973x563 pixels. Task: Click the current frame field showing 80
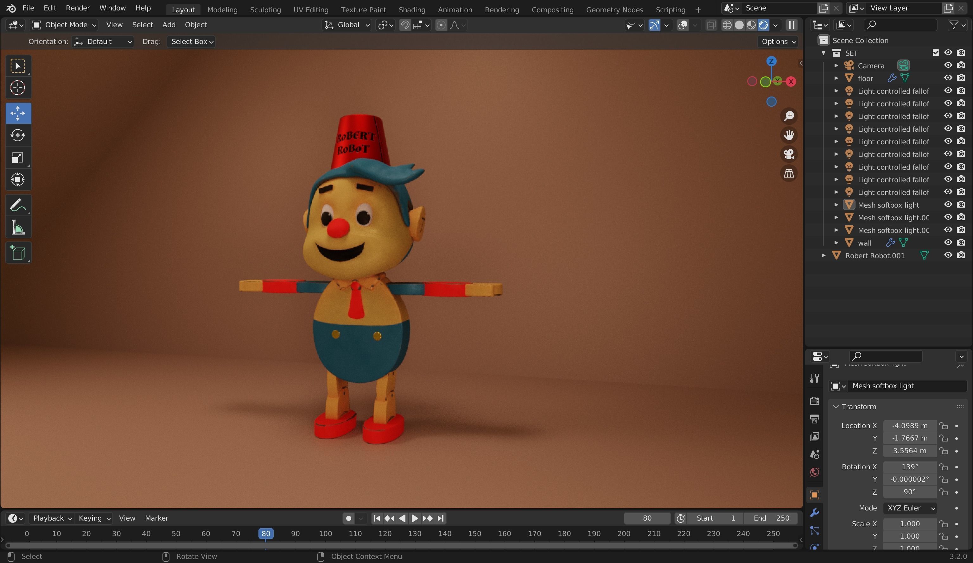point(647,518)
